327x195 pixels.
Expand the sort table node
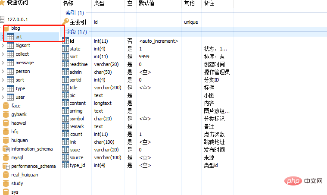tap(3, 80)
